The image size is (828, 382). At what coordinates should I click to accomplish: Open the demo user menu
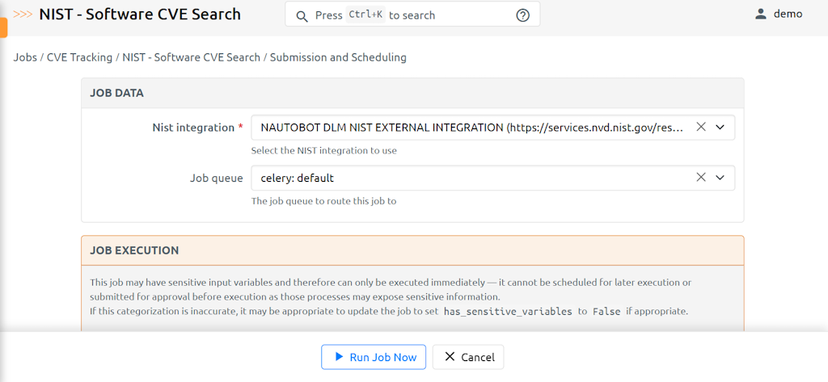(x=788, y=14)
